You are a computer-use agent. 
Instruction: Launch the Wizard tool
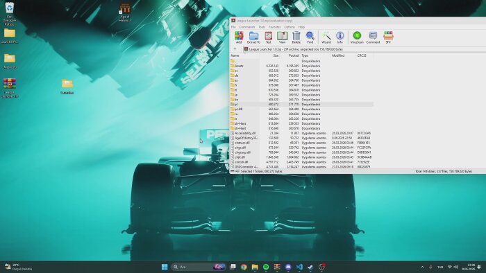(x=326, y=37)
